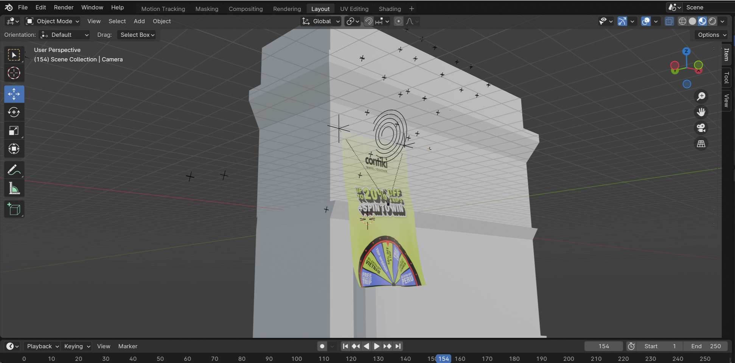Play animation in reverse

(366, 346)
